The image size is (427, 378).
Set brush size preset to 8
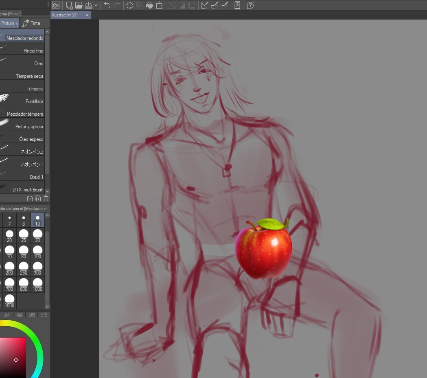click(24, 220)
